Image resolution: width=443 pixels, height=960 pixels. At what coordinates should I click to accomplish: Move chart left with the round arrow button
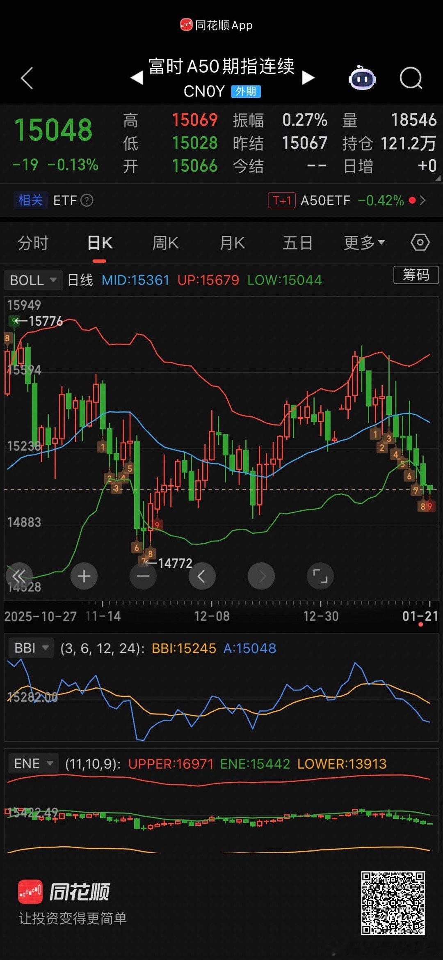202,576
